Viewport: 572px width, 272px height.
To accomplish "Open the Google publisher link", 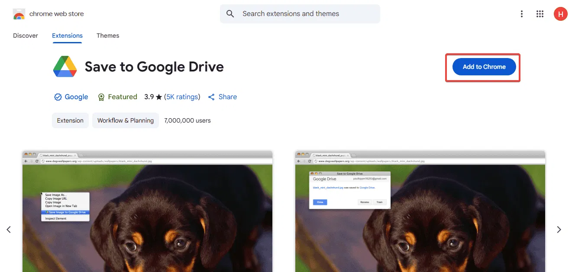I will tap(76, 97).
